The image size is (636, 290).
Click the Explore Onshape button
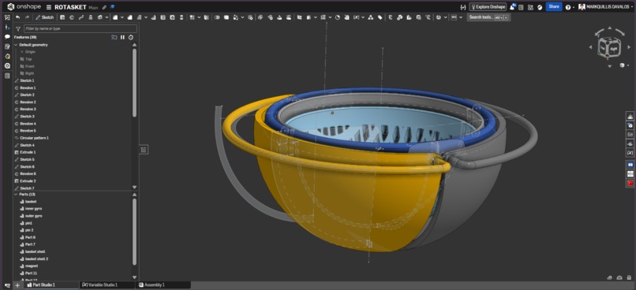[x=488, y=7]
